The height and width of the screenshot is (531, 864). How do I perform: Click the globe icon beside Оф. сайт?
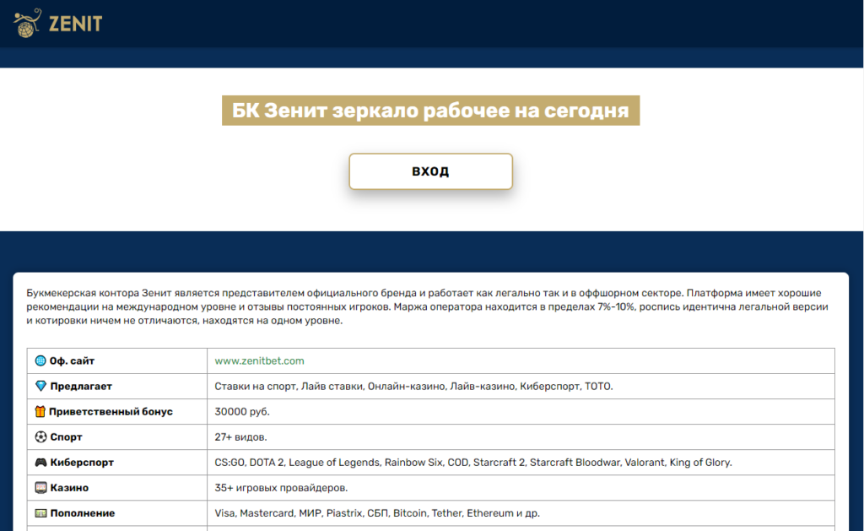[x=40, y=360]
